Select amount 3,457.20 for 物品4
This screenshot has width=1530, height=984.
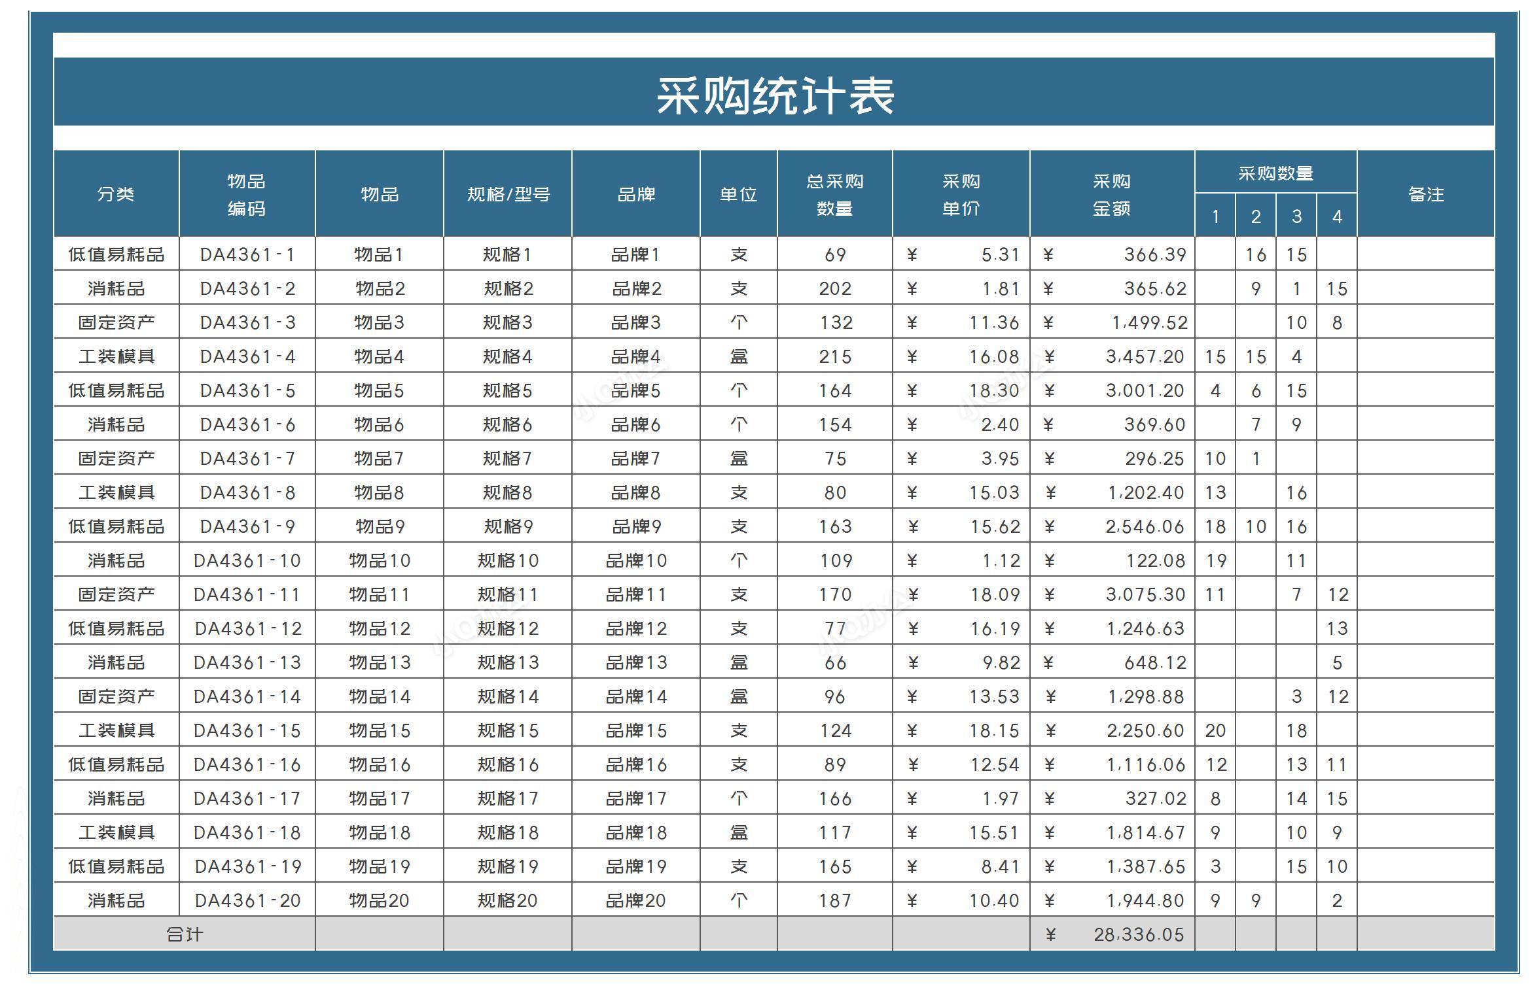coord(1145,356)
